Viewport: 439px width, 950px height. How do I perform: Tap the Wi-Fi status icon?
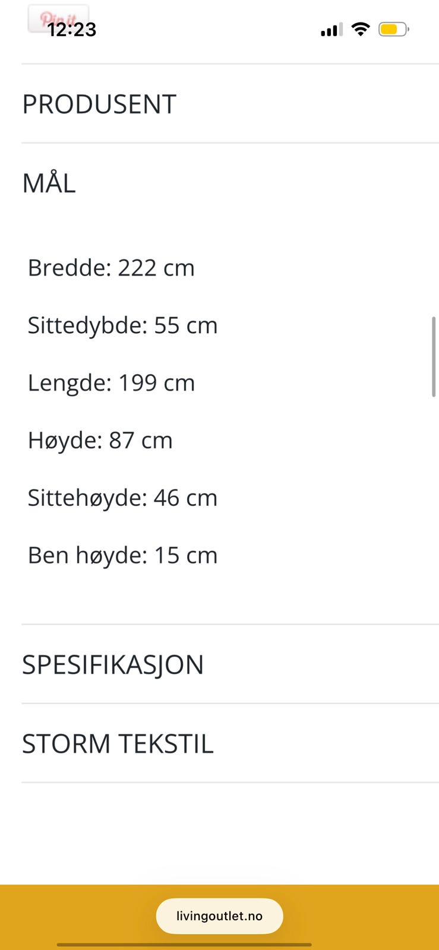(361, 28)
